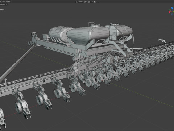Click the blue Z axis on navigation gizmo
Viewport: 174px width, 131px height.
click(172, 8)
